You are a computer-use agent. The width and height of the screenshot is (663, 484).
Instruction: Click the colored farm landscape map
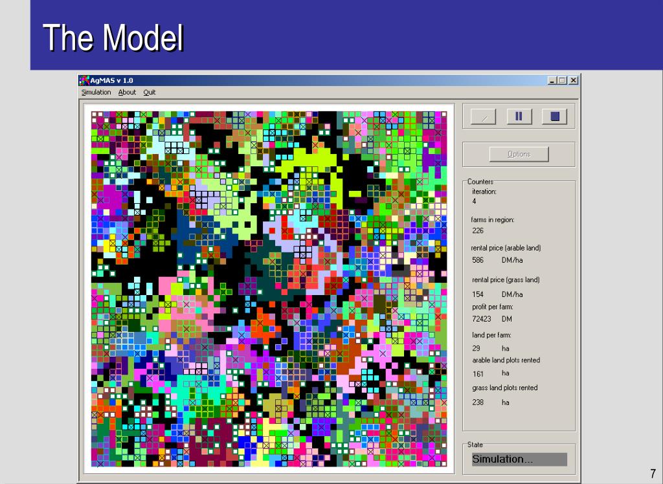point(269,289)
